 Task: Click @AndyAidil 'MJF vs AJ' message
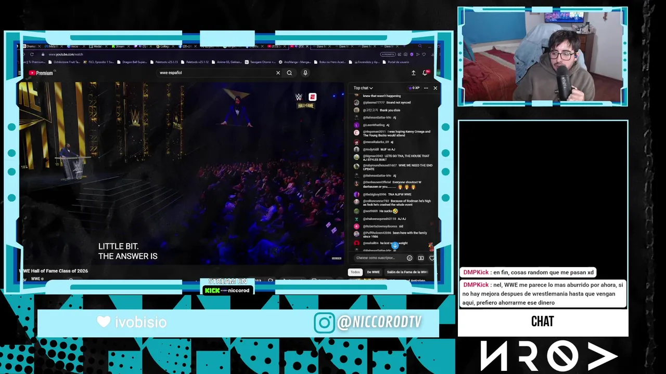pyautogui.click(x=375, y=150)
